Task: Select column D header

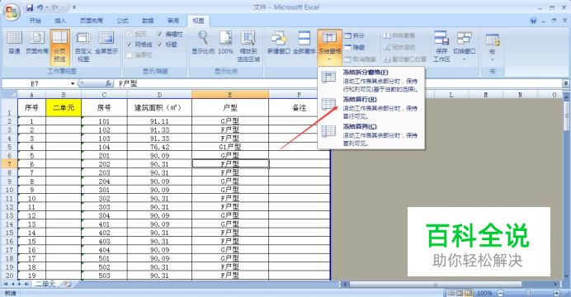Action: pos(159,95)
